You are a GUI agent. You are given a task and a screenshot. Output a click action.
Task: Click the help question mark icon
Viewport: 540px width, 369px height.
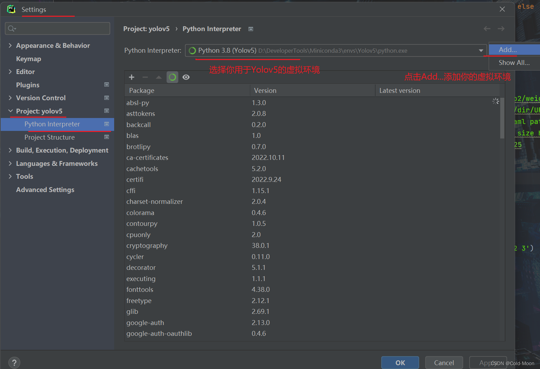14,363
